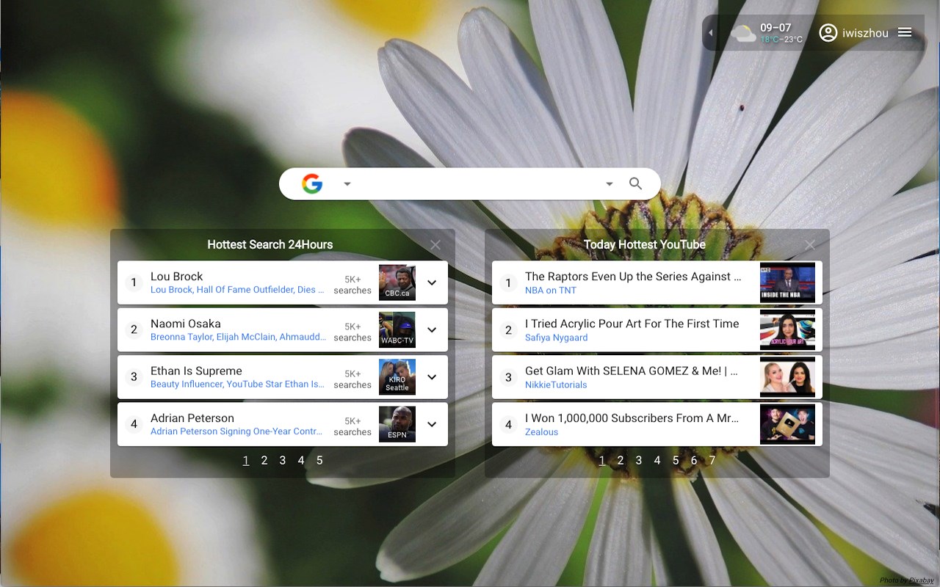
Task: Collapse the weather widget arrow
Action: 710,33
